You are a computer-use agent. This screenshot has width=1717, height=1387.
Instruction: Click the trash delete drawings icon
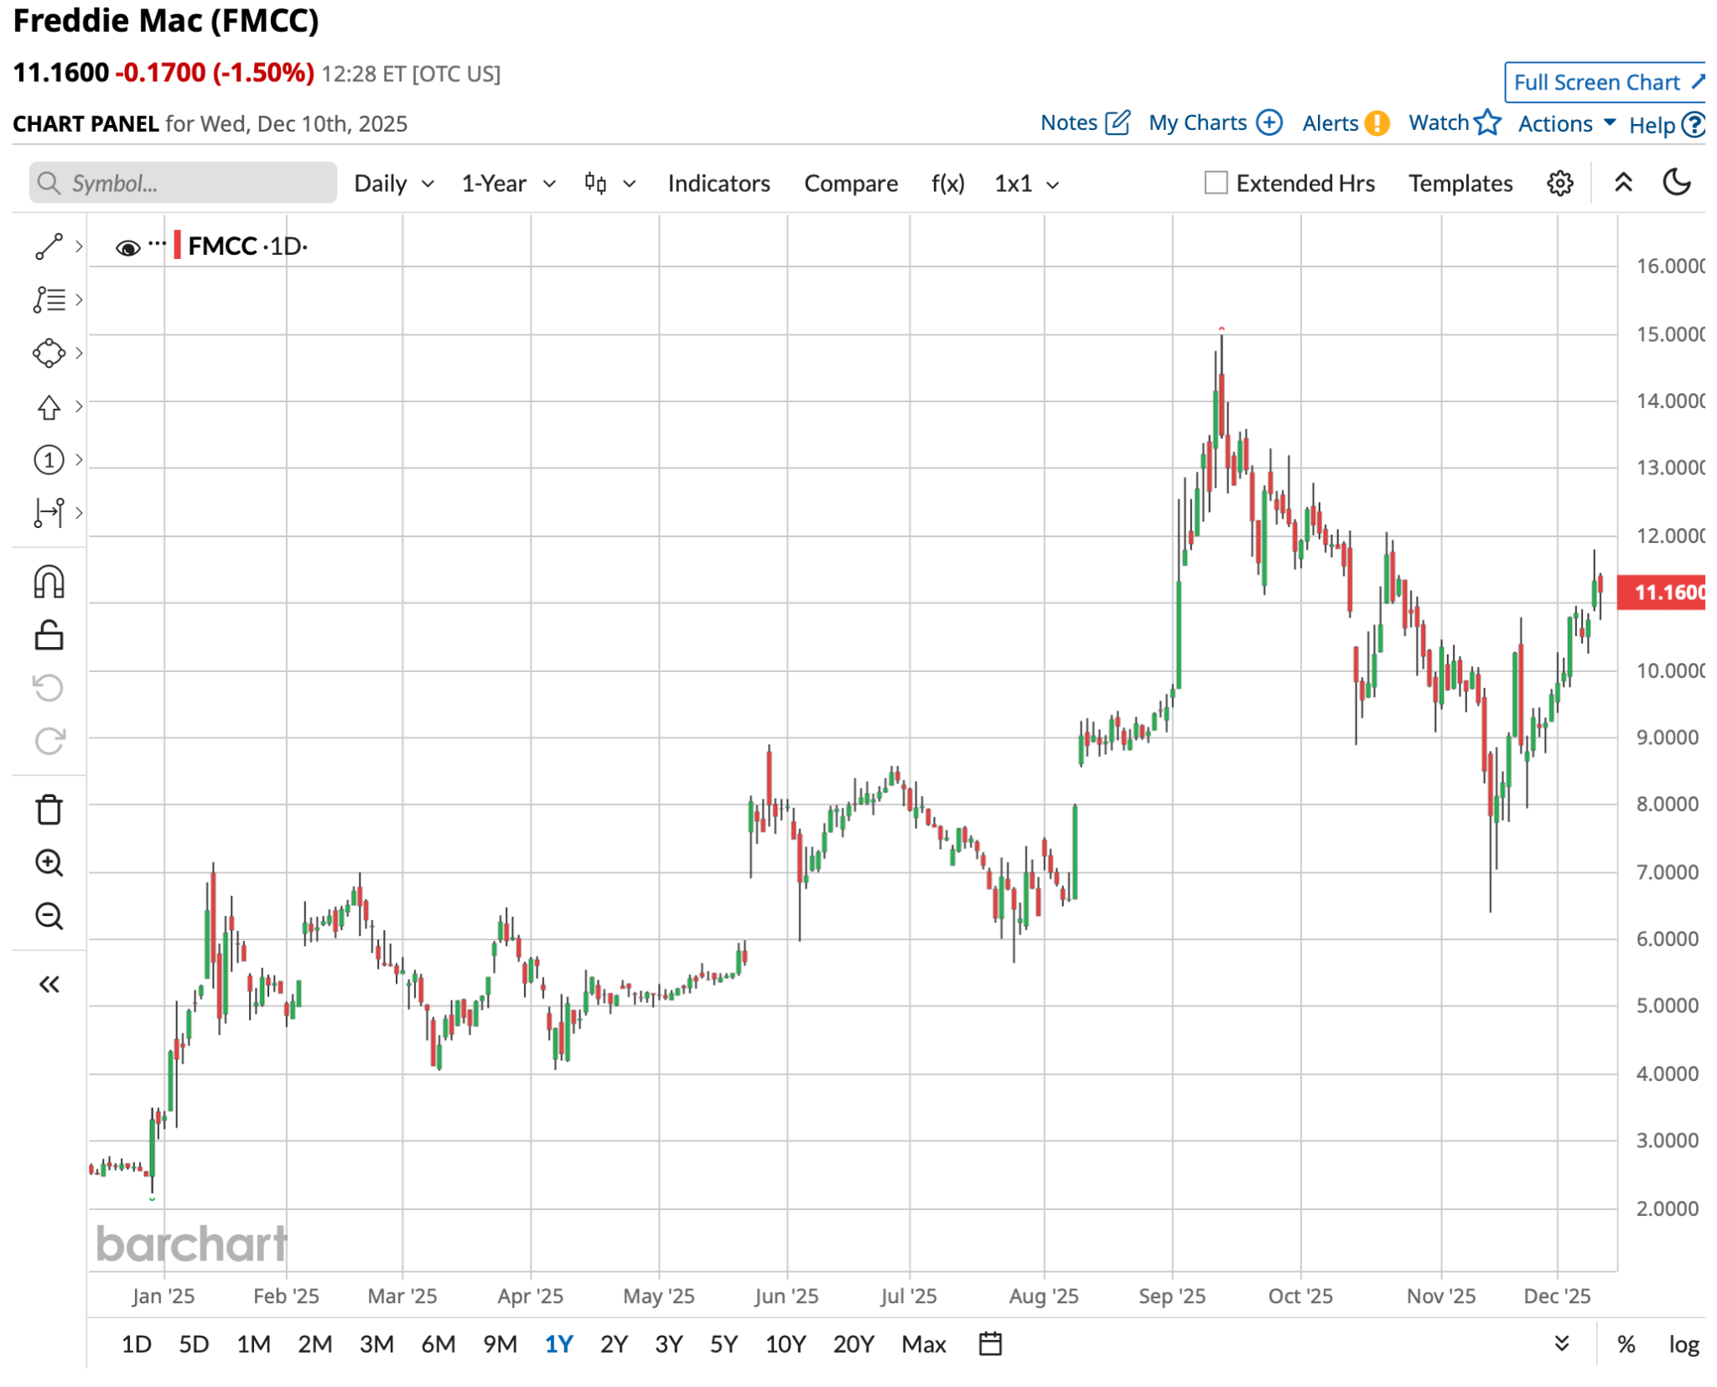tap(49, 810)
